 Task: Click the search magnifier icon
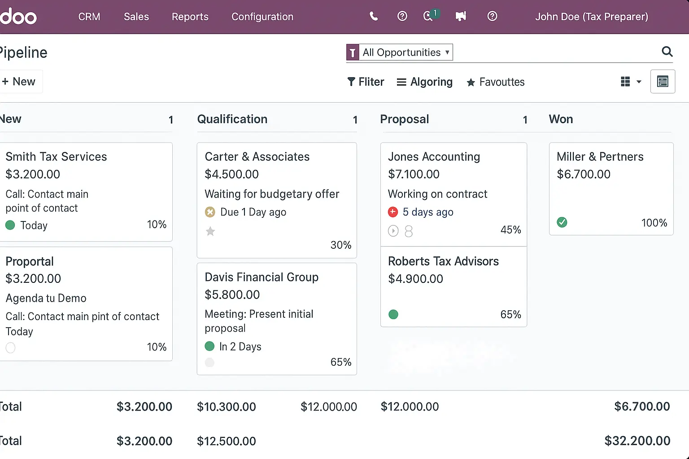click(667, 52)
